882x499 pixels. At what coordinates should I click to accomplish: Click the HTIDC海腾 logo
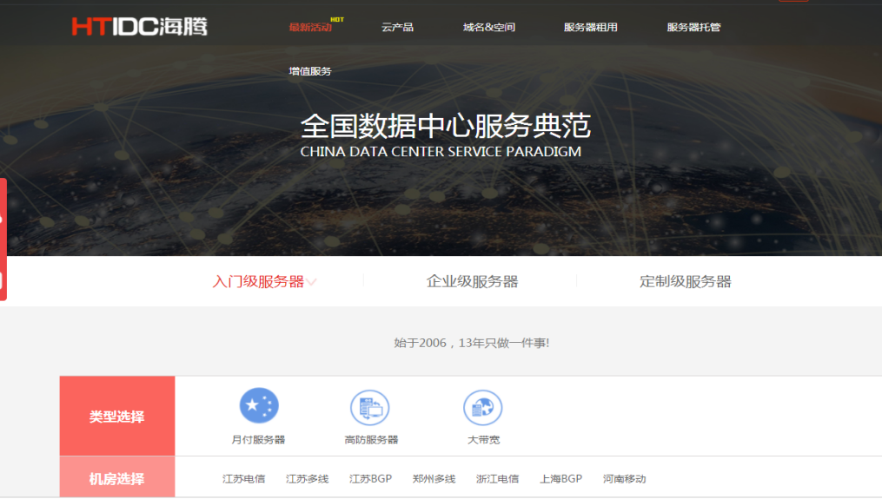[139, 26]
